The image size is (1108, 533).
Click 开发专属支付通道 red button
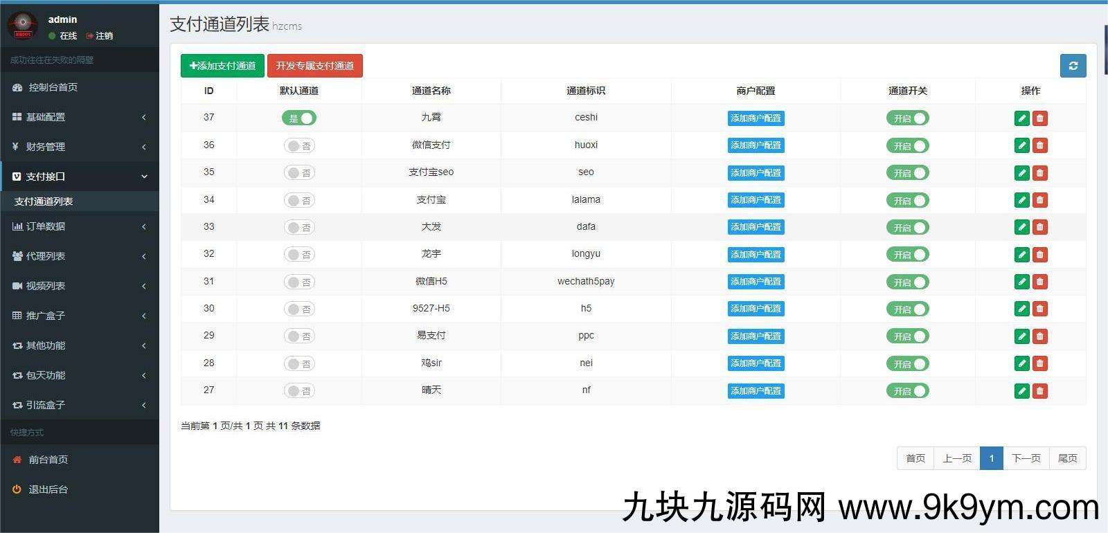tap(314, 66)
